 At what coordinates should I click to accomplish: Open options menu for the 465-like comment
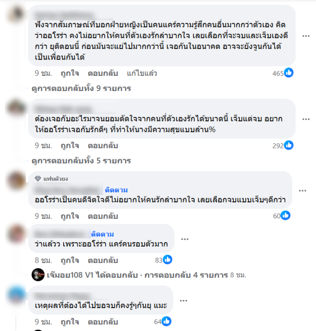coord(306,36)
